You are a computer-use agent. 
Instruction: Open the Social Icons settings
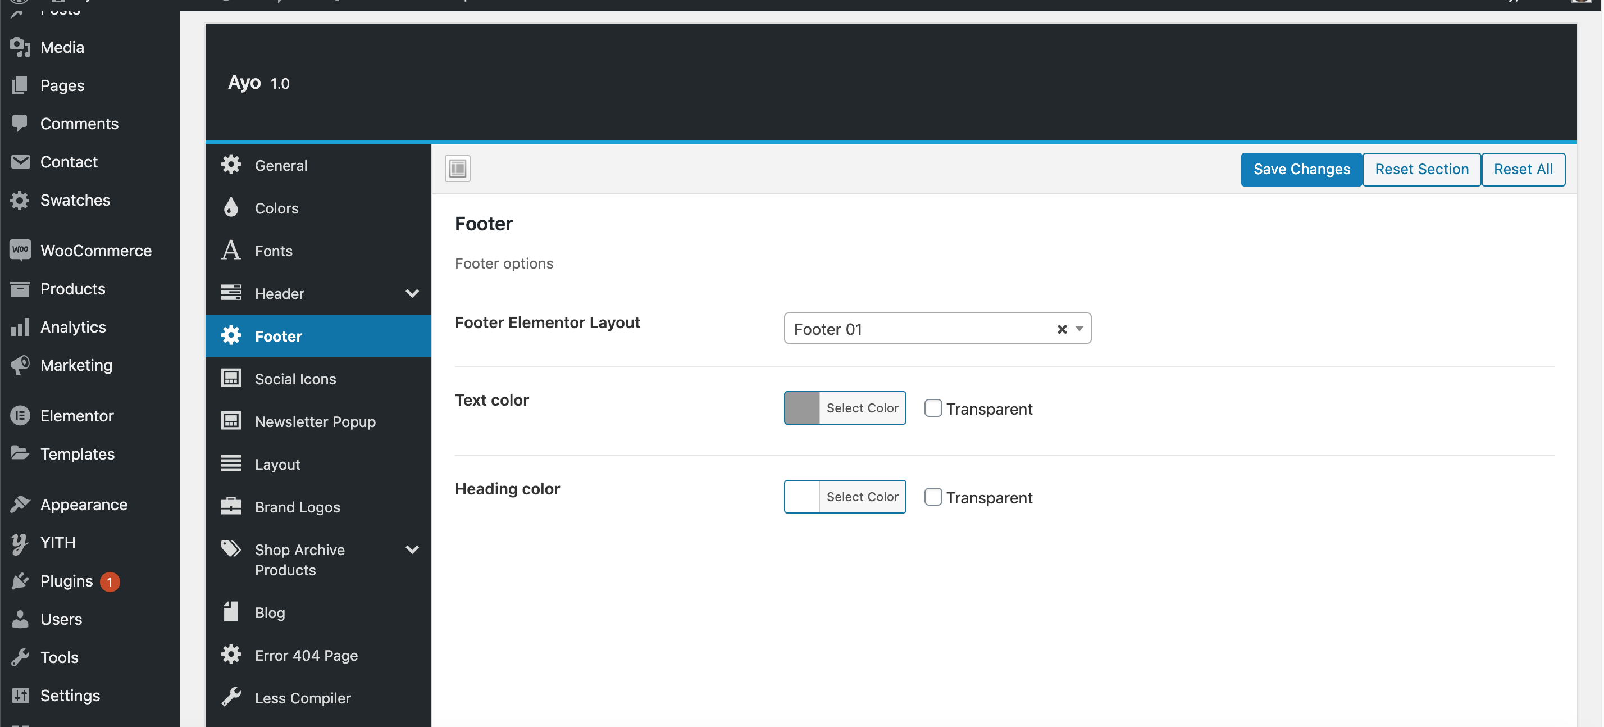(x=295, y=378)
